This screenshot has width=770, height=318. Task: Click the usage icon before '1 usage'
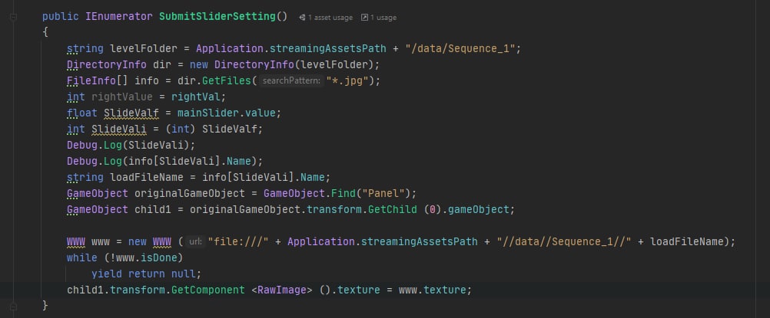[364, 18]
